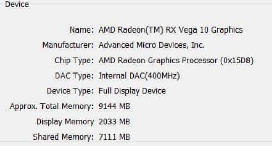Viewport: 272px width, 146px height.
Task: Click the Device Type field label
Action: point(70,91)
